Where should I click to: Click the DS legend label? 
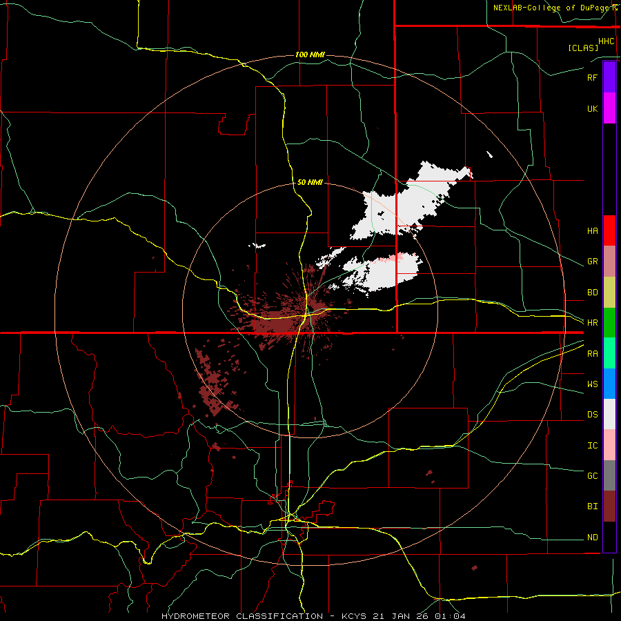tap(593, 414)
